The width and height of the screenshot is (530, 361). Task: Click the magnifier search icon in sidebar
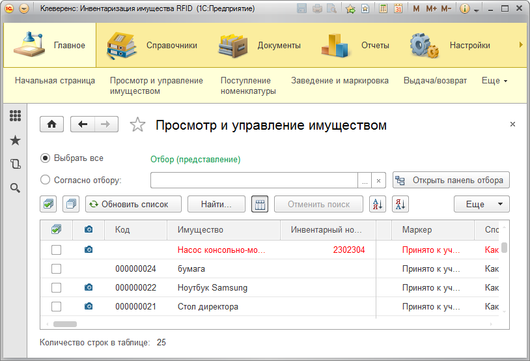(15, 188)
